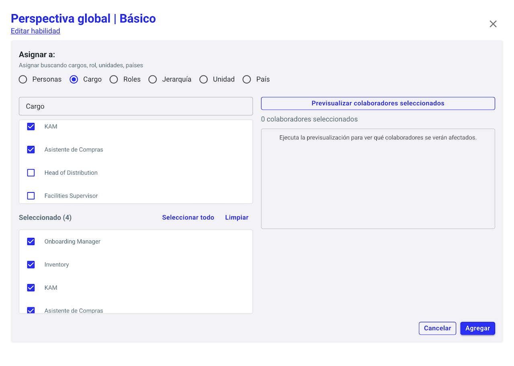Check the Head of Distribution checkbox
The image size is (514, 366).
[31, 173]
